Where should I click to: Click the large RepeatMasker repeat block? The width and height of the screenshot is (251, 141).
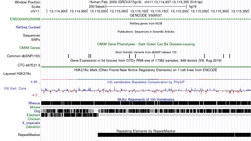pyautogui.click(x=166, y=135)
